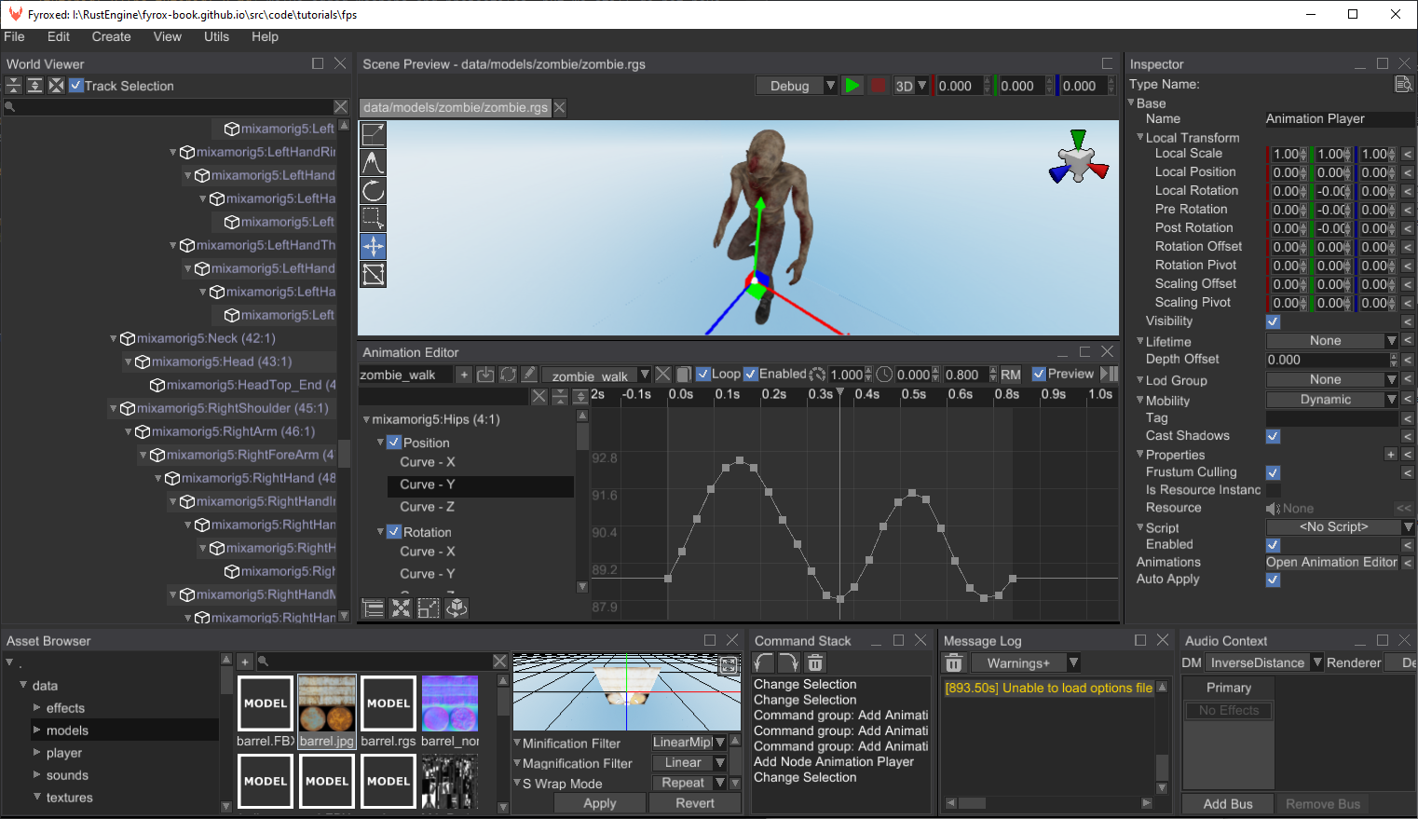Click the RM root motion button
The width and height of the screenshot is (1418, 819).
[x=1011, y=375]
